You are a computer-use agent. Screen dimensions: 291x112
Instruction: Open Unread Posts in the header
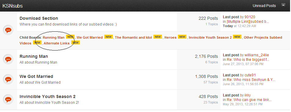(264, 6)
